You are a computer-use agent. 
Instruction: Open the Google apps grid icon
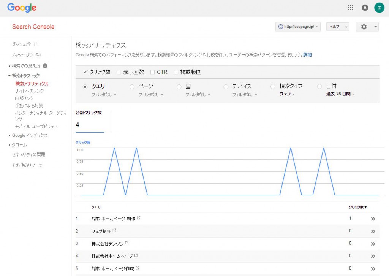click(x=351, y=8)
